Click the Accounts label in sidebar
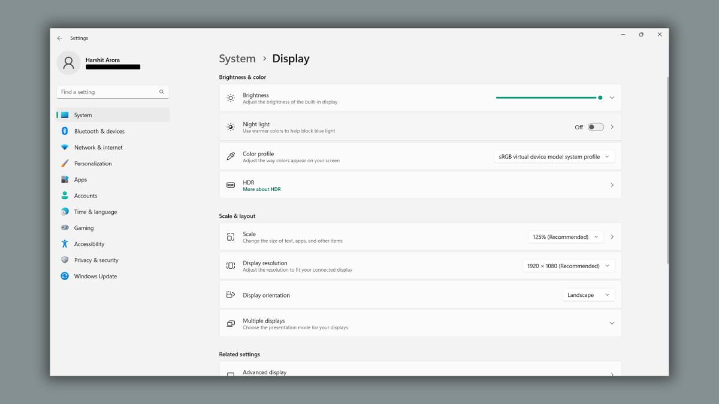 (86, 196)
